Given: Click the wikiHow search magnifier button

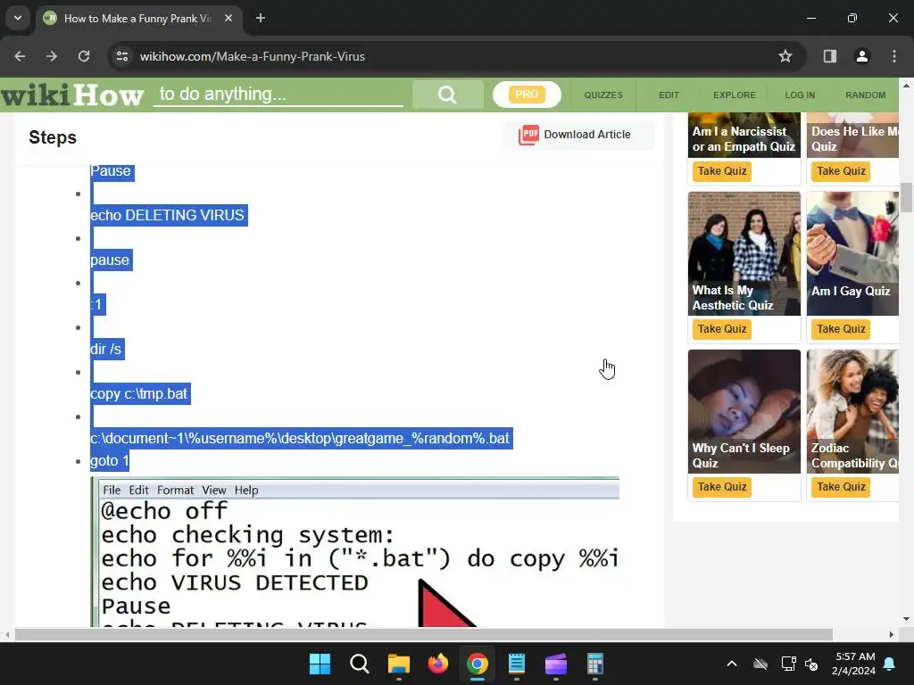Looking at the screenshot, I should pyautogui.click(x=447, y=95).
